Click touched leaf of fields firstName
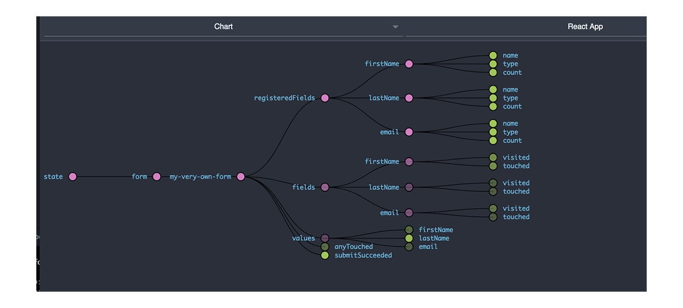The width and height of the screenshot is (683, 308). point(493,166)
